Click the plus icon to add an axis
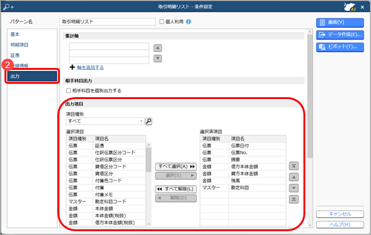Image resolution: width=371 pixels, height=235 pixels. [x=73, y=67]
